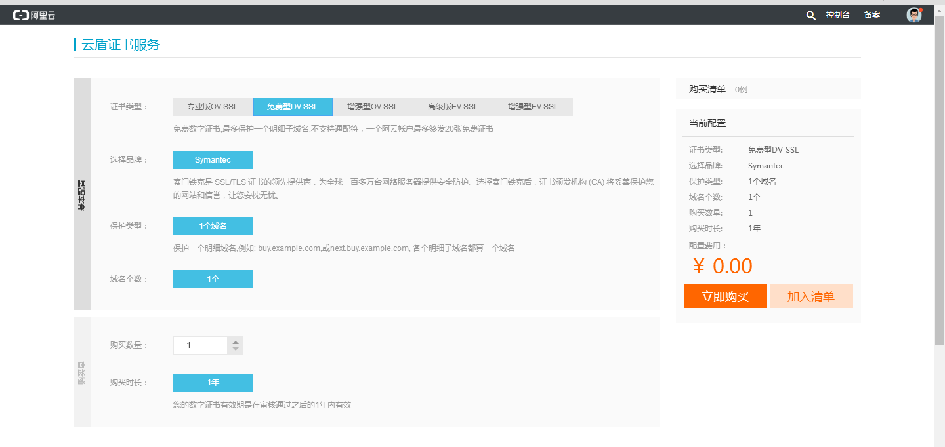Click the certificate validity note below 1年
This screenshot has width=945, height=447.
click(262, 405)
